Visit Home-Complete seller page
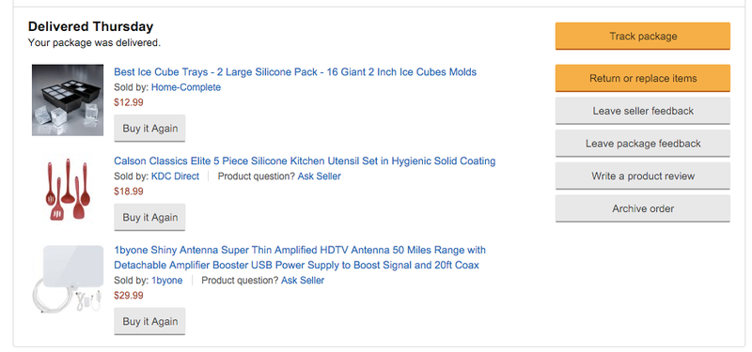This screenshot has width=752, height=352. [x=186, y=87]
